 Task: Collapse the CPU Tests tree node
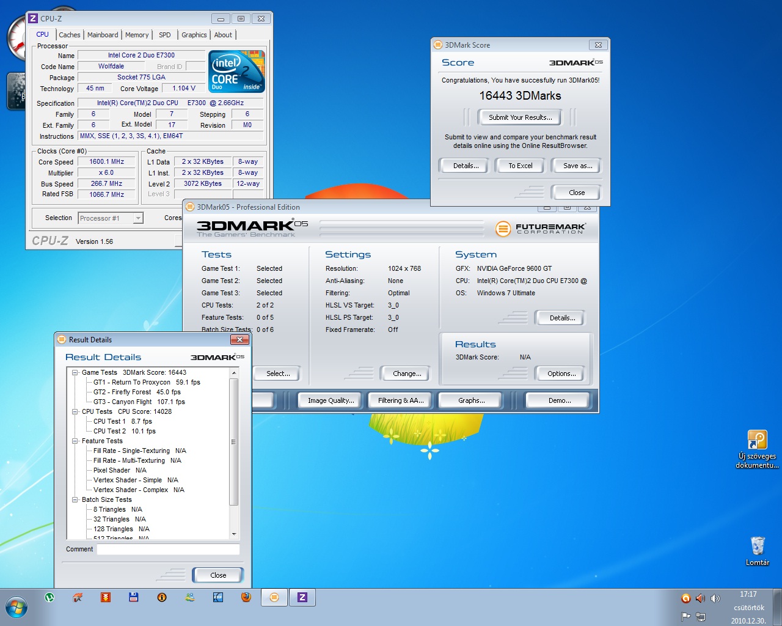[75, 411]
